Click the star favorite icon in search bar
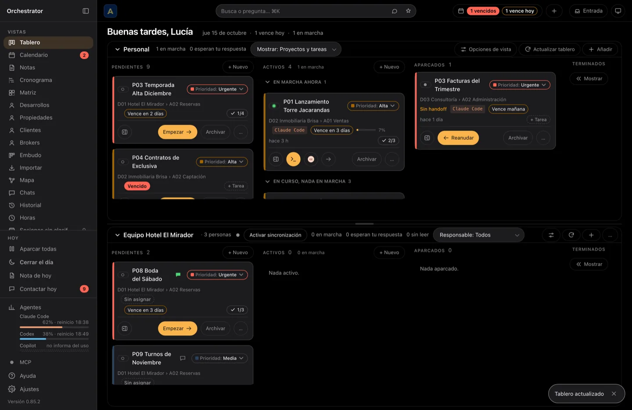632x410 pixels. pyautogui.click(x=408, y=11)
